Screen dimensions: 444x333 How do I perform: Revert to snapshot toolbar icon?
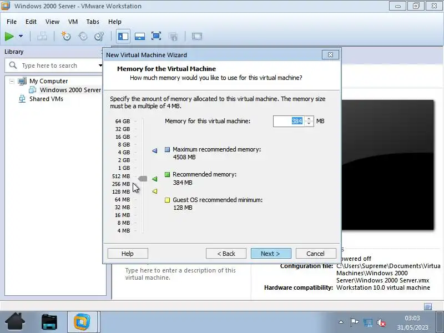83,36
